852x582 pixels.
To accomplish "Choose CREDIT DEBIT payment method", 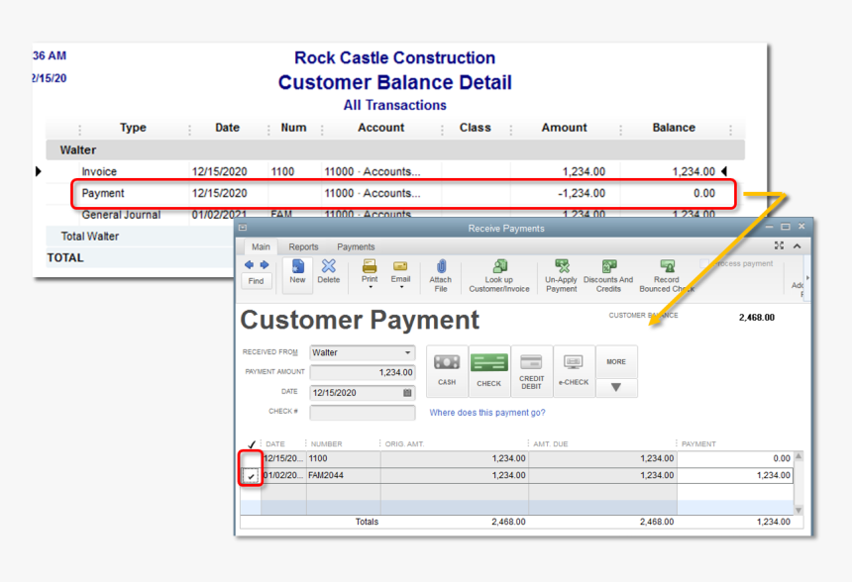I will (x=531, y=371).
